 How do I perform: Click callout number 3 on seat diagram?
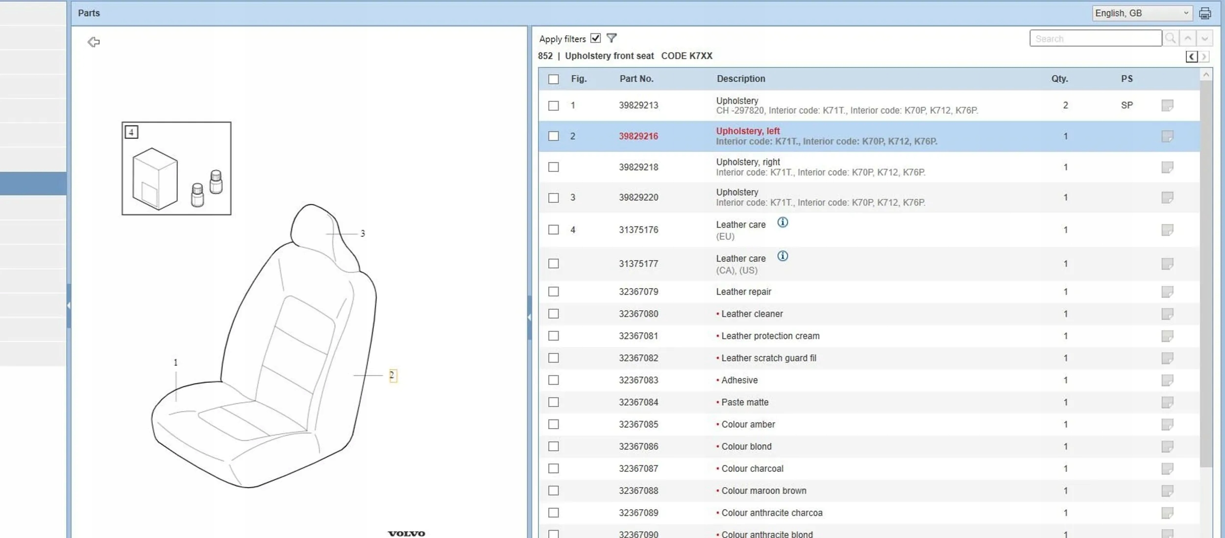pyautogui.click(x=363, y=234)
